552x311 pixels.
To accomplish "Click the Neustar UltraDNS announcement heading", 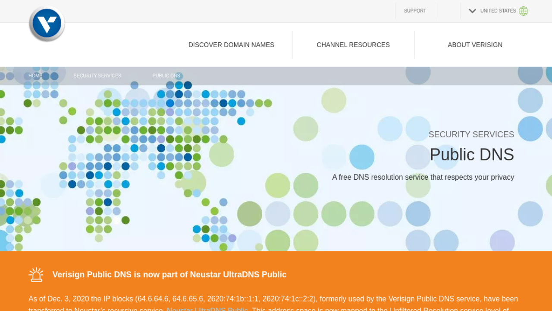I will [169, 275].
